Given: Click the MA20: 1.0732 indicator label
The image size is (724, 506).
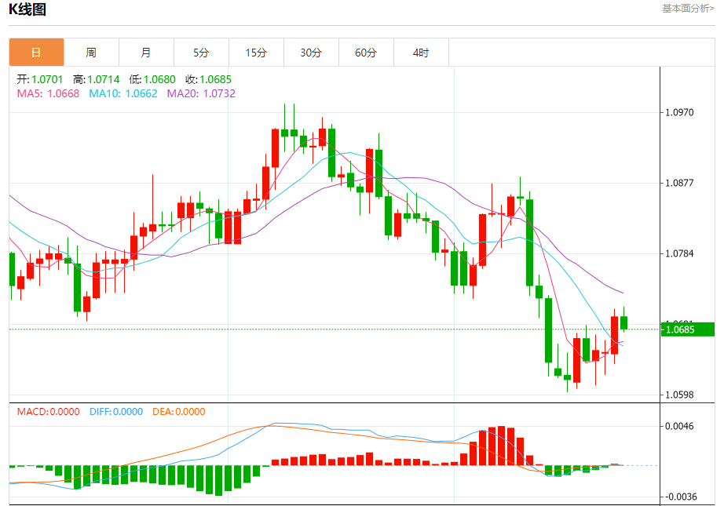Looking at the screenshot, I should pyautogui.click(x=201, y=93).
